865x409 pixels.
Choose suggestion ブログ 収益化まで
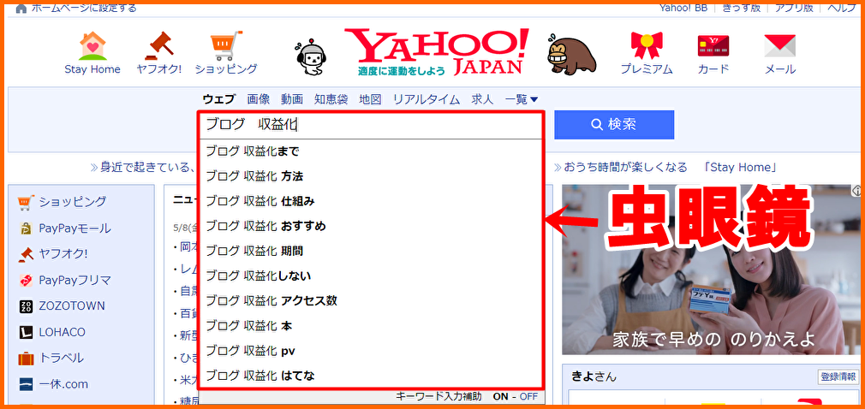point(371,151)
